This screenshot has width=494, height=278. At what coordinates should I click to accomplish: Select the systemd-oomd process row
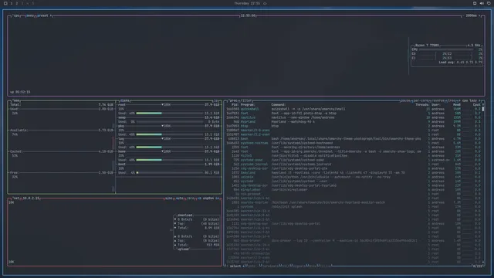(354, 160)
